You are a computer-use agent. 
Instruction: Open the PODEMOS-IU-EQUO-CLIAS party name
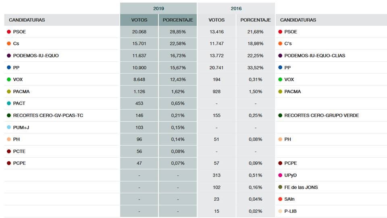[314, 56]
